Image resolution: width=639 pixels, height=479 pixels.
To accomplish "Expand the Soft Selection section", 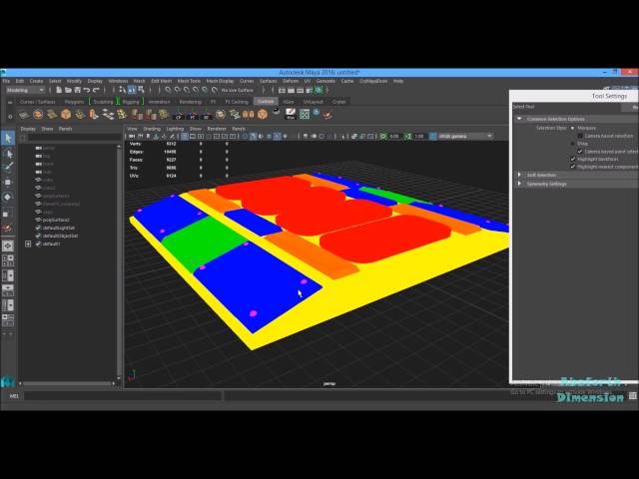I will click(x=519, y=175).
